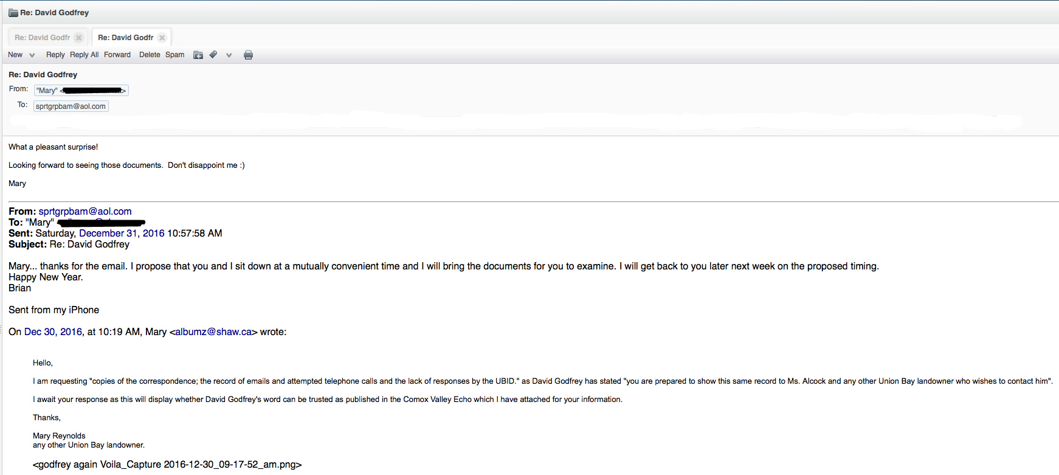Viewport: 1059px width, 475px height.
Task: Select the To recipient sprtgrpbam@aol.com chip
Action: [x=71, y=106]
